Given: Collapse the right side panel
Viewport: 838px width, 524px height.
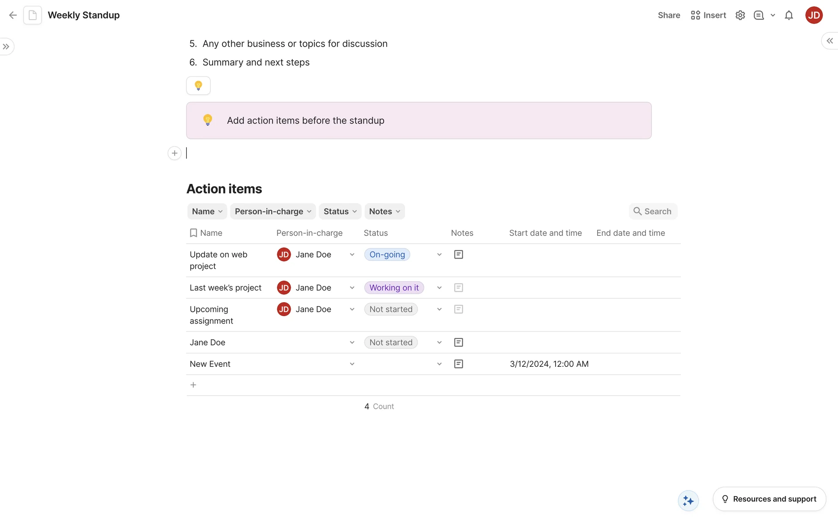Looking at the screenshot, I should click(x=829, y=41).
